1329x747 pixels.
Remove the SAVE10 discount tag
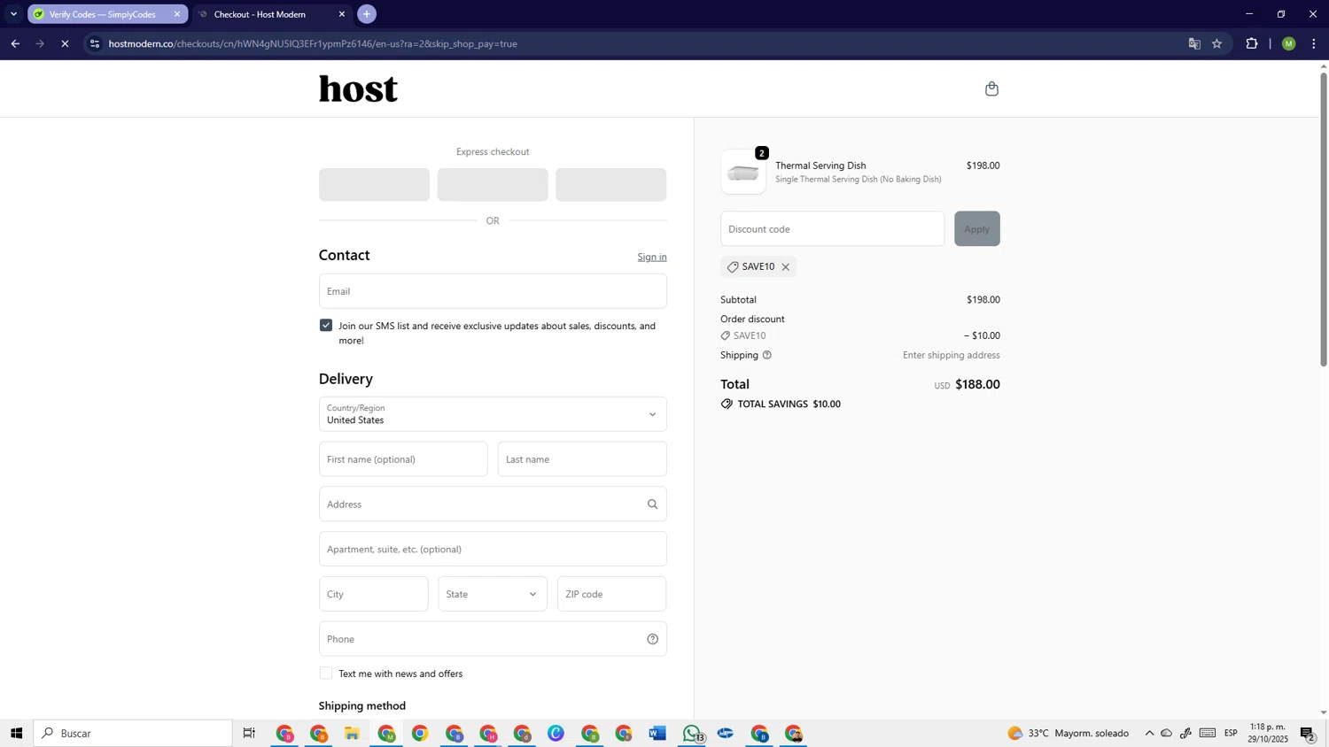785,266
